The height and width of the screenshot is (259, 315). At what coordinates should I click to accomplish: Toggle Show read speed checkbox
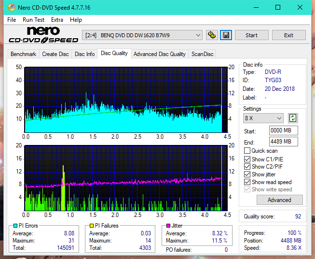[247, 182]
